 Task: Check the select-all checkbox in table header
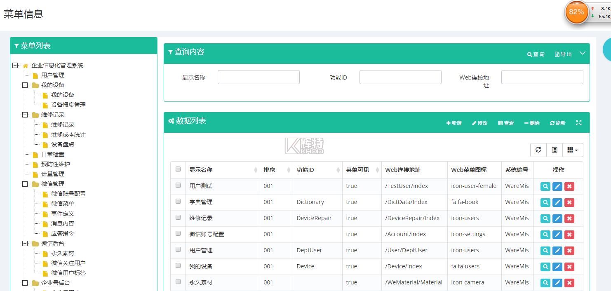pos(178,169)
